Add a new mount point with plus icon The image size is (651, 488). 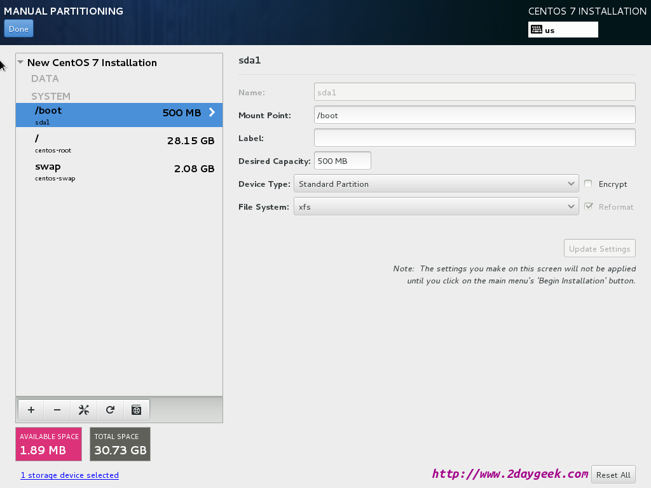(x=31, y=410)
